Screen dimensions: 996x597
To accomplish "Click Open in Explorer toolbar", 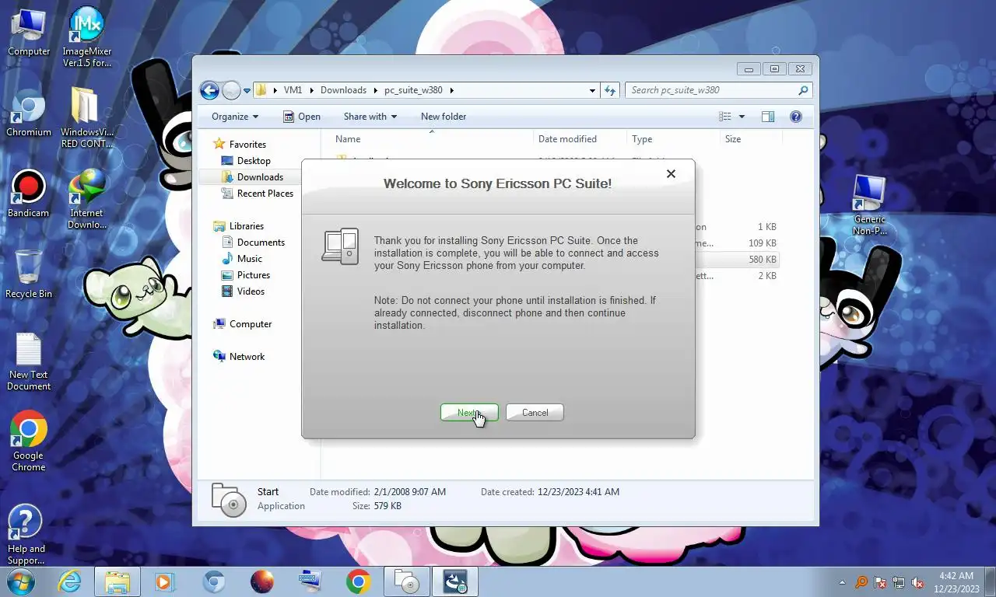I will point(302,117).
